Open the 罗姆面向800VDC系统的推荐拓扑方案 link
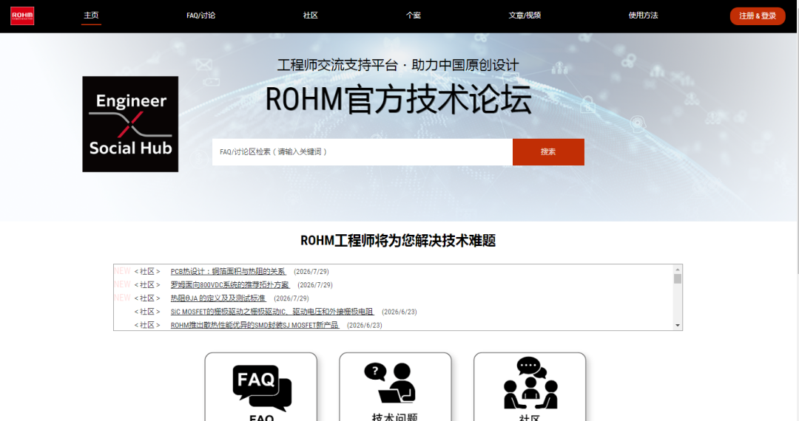The image size is (799, 421). 230,285
